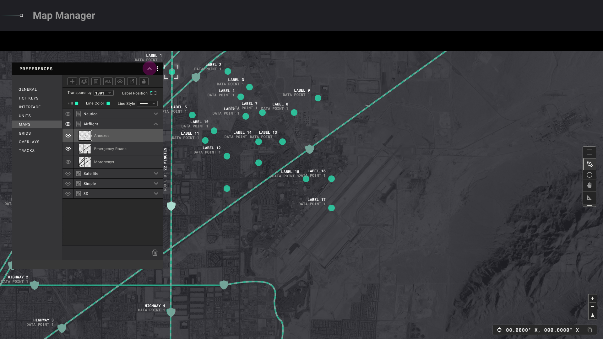Select the circle shape tool
Screen dimensions: 603x339
[x=589, y=175]
